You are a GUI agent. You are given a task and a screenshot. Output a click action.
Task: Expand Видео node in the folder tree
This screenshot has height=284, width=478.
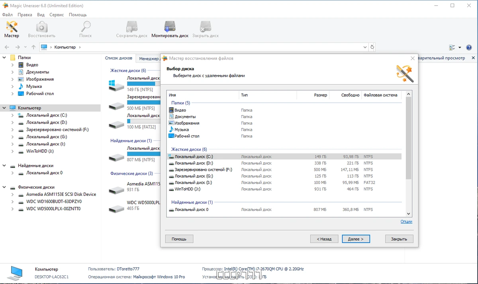pyautogui.click(x=12, y=65)
